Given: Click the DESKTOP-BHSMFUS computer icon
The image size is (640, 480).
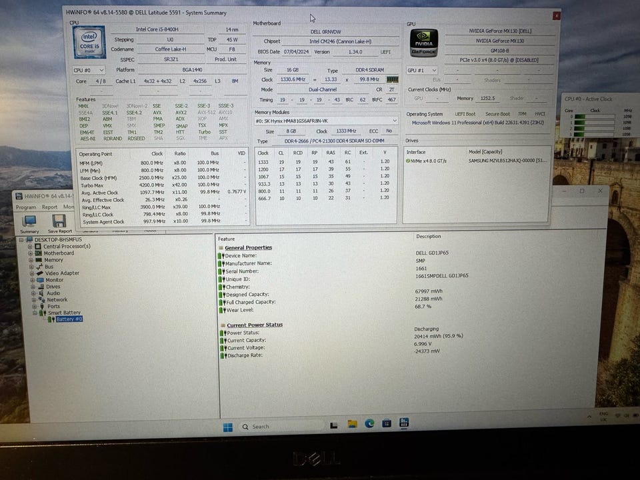Looking at the screenshot, I should pyautogui.click(x=29, y=239).
